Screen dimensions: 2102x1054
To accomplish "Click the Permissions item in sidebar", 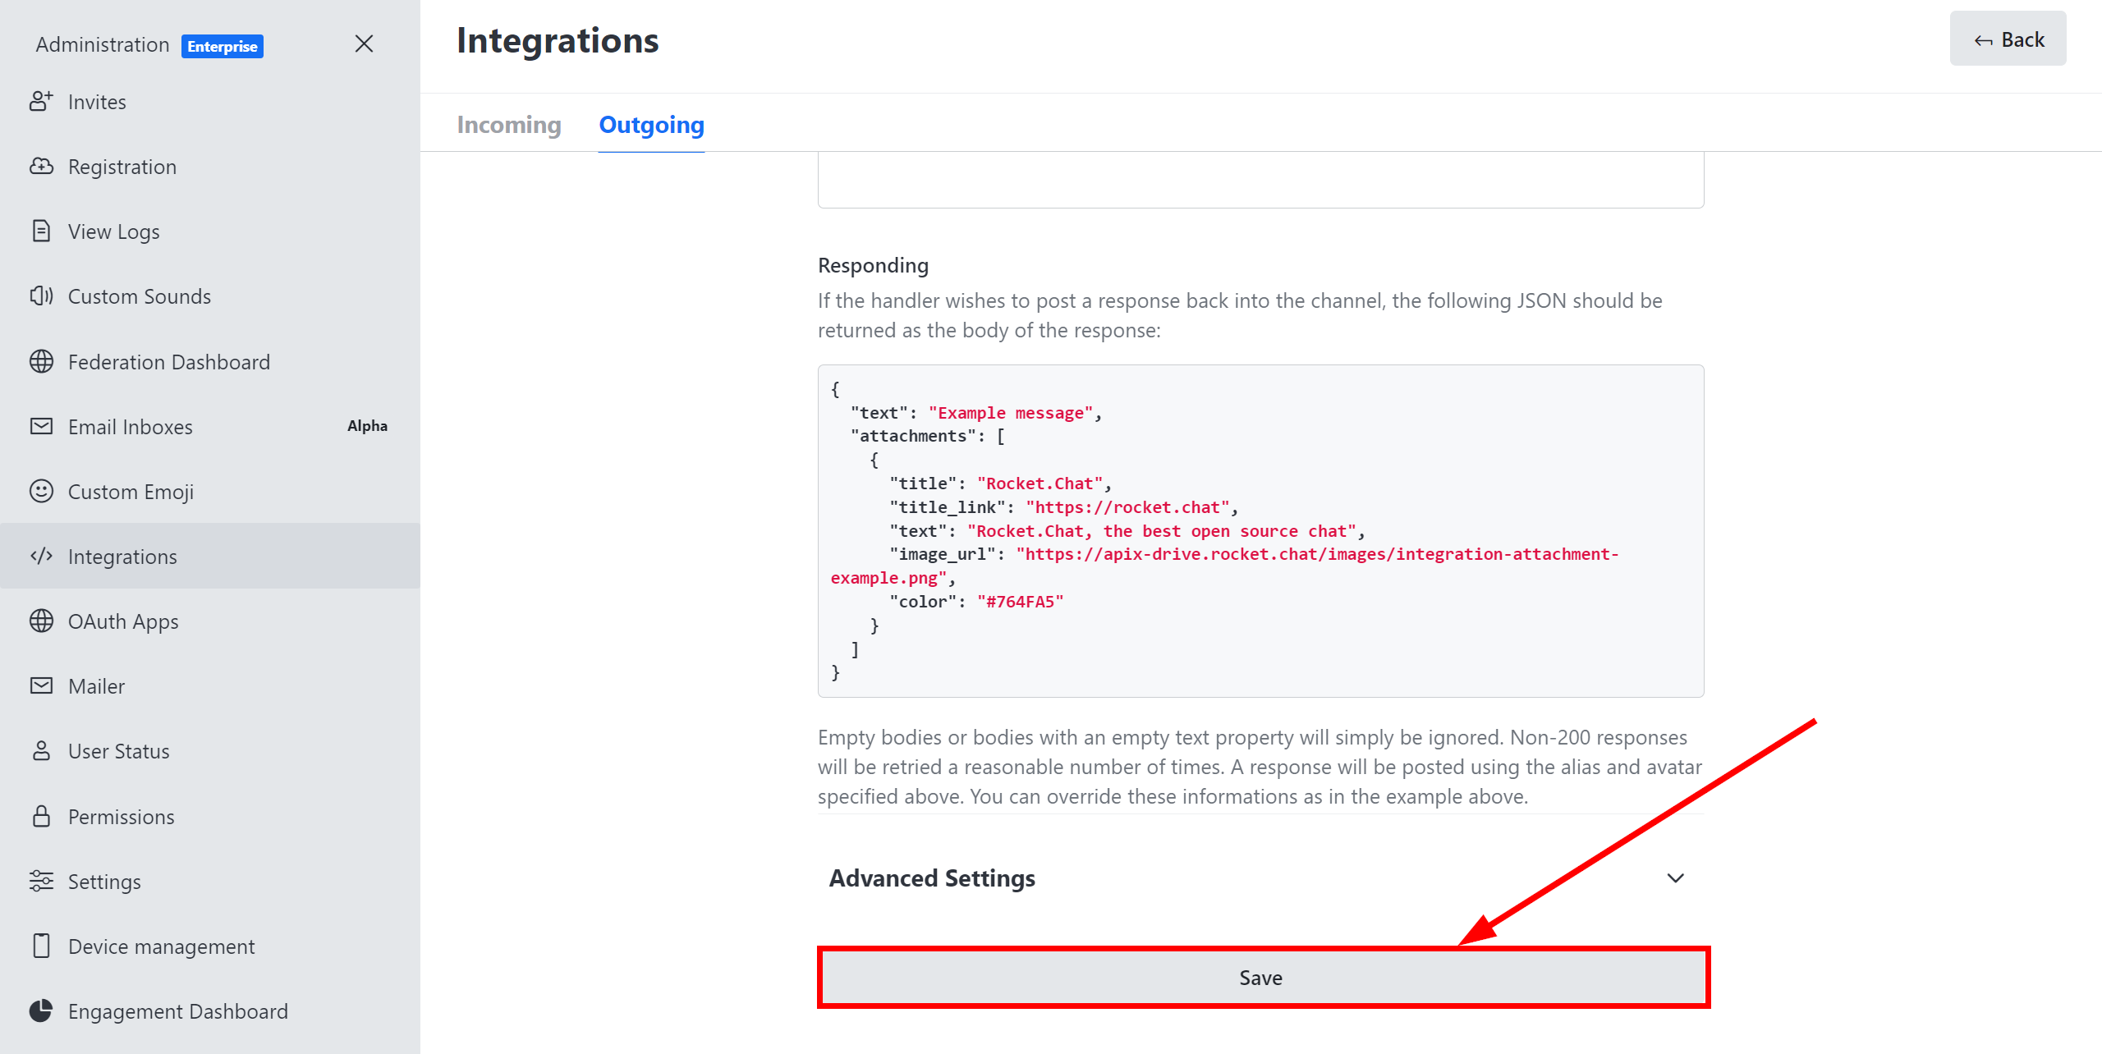I will [x=121, y=816].
